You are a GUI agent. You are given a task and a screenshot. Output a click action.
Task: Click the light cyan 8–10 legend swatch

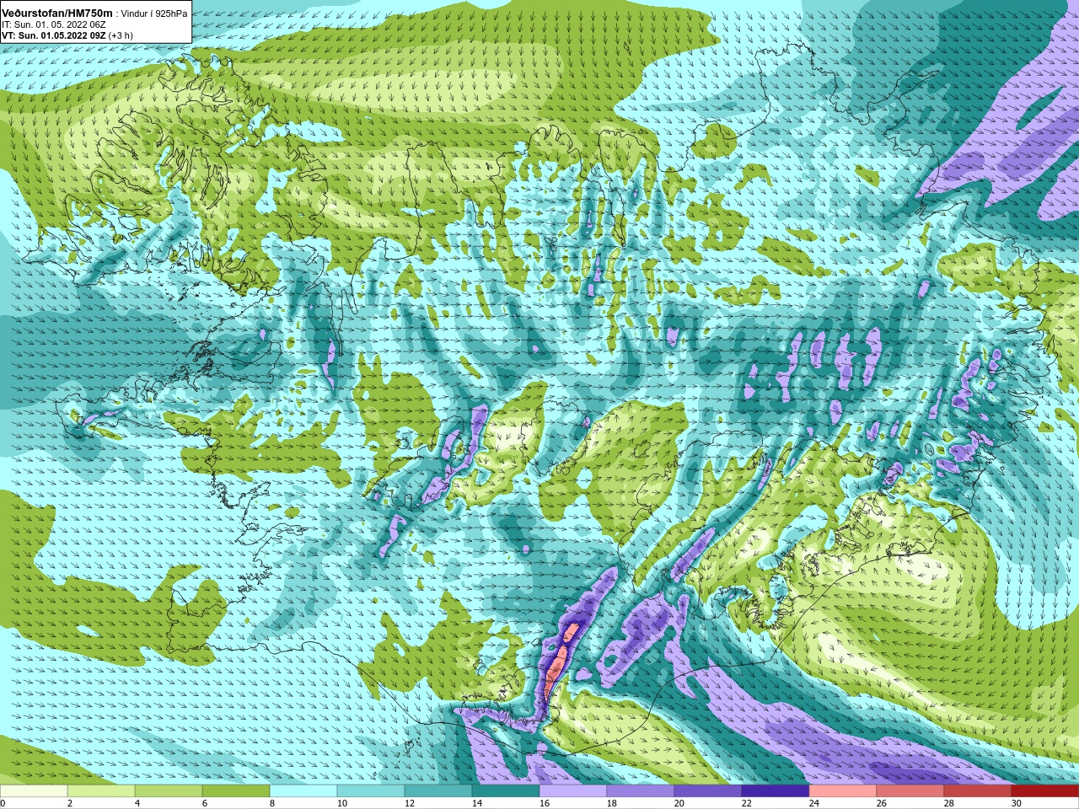pyautogui.click(x=303, y=791)
